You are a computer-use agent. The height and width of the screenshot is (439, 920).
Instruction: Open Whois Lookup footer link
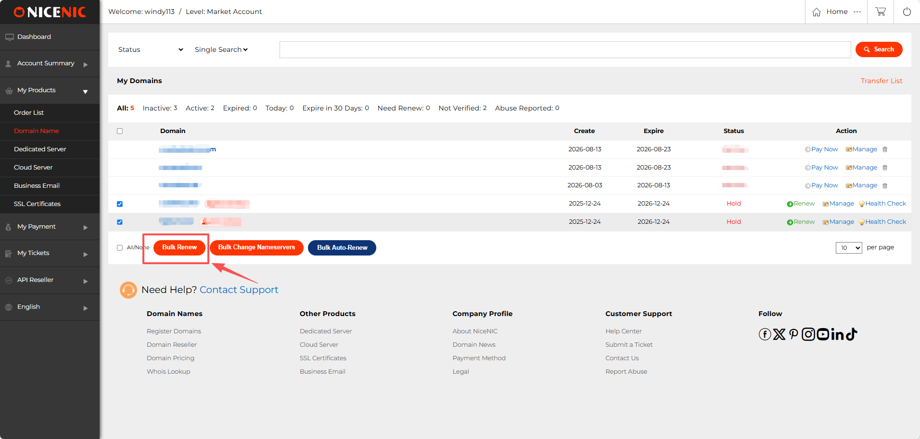click(x=168, y=372)
